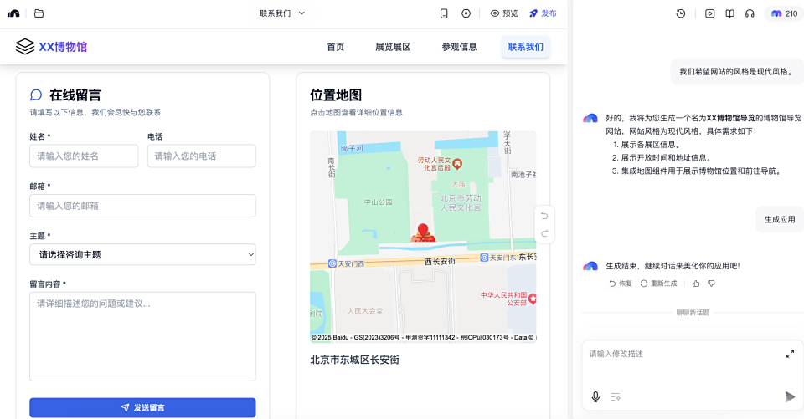Click the XX博物馆 logo
The height and width of the screenshot is (419, 804).
pos(51,47)
